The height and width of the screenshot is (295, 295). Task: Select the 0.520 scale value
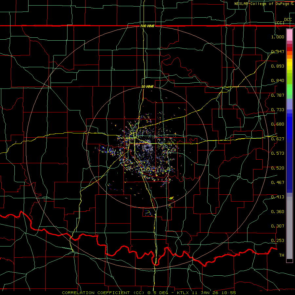click(278, 168)
